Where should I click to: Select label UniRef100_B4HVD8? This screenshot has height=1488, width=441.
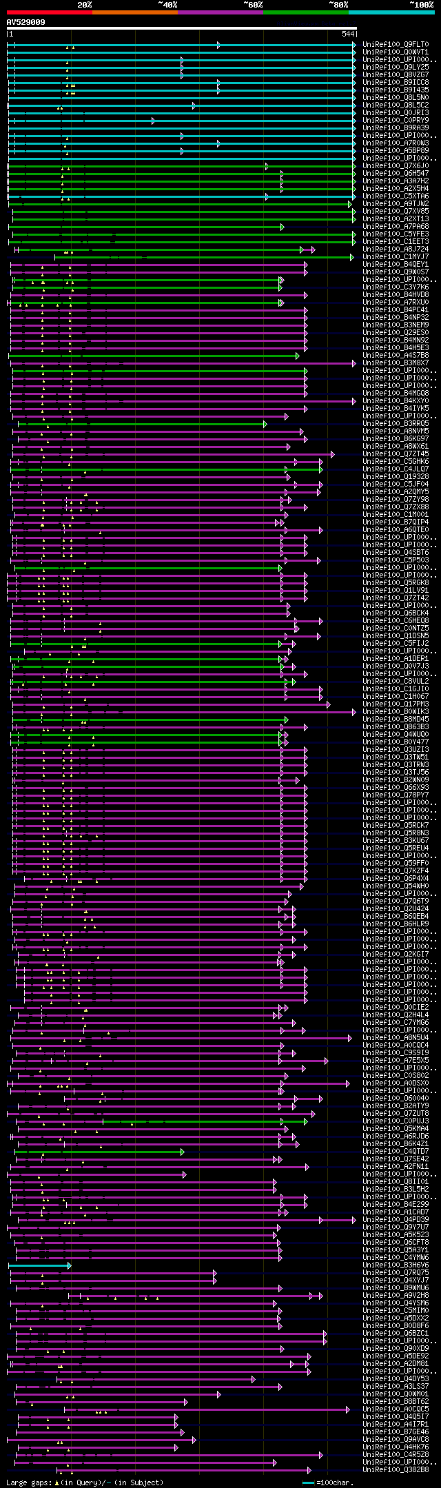[x=396, y=295]
